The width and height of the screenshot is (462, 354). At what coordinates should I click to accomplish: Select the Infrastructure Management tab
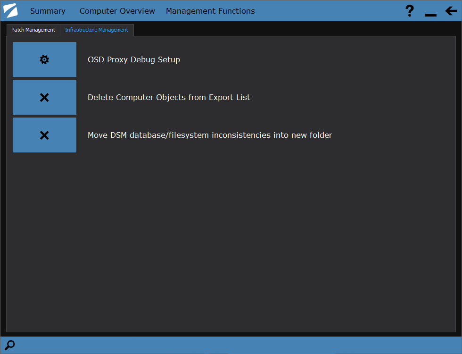click(97, 30)
